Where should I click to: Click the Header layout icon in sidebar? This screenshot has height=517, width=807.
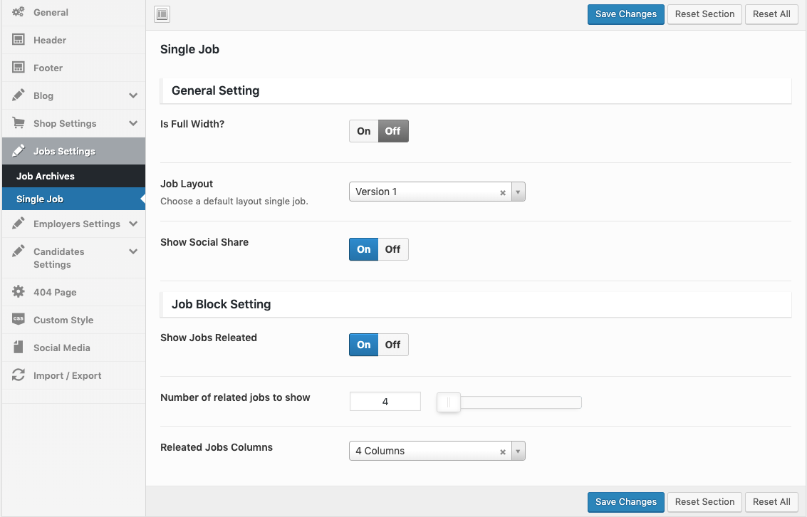(19, 40)
